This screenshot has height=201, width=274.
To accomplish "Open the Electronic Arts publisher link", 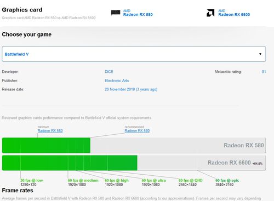I will (117, 81).
